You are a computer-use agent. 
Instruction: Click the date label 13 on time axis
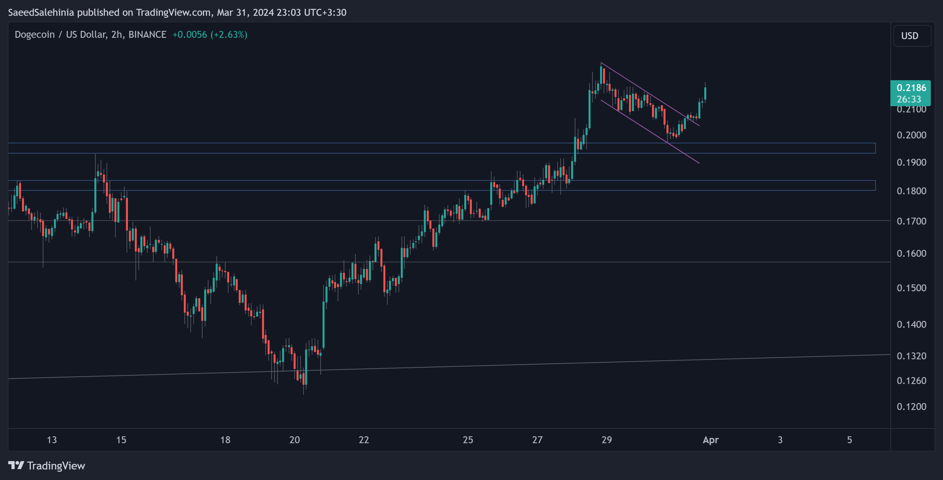52,440
